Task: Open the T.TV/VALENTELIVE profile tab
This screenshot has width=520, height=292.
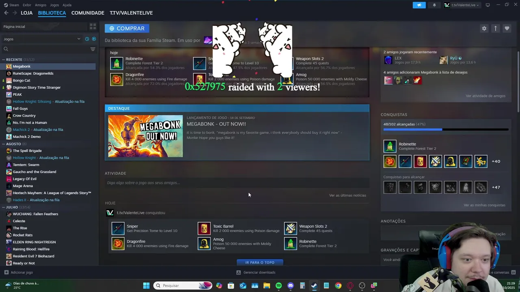Action: click(x=131, y=13)
